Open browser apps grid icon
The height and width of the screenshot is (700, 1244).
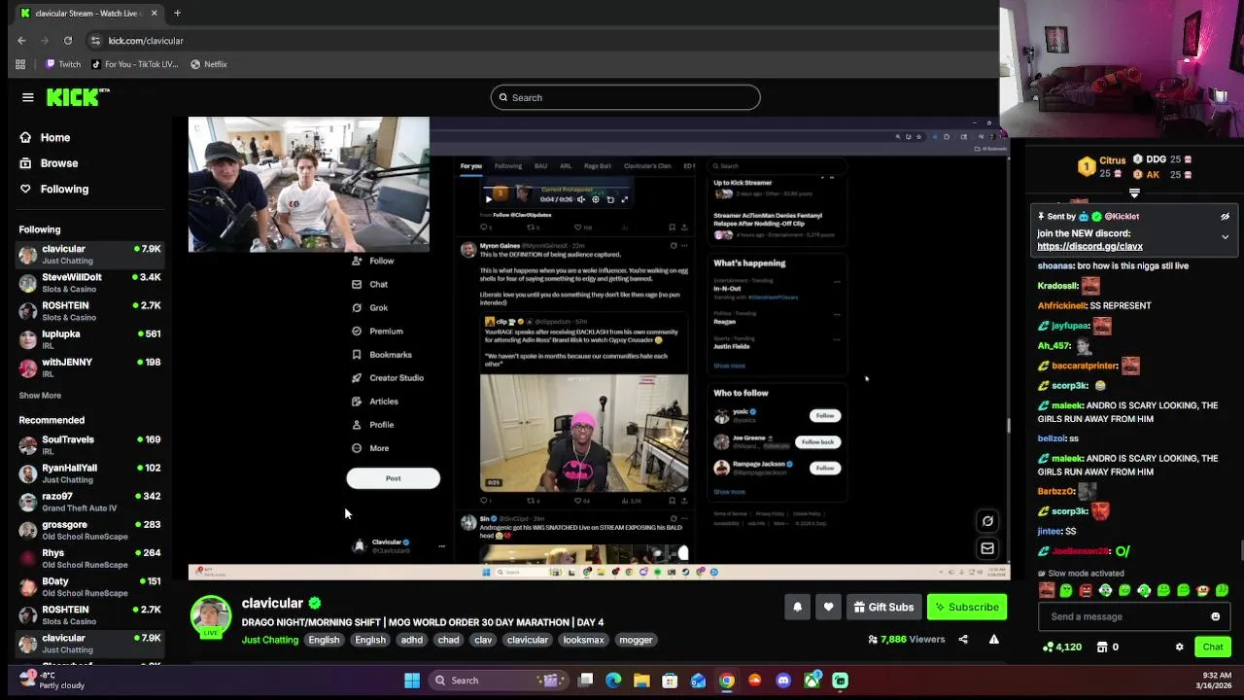point(20,64)
